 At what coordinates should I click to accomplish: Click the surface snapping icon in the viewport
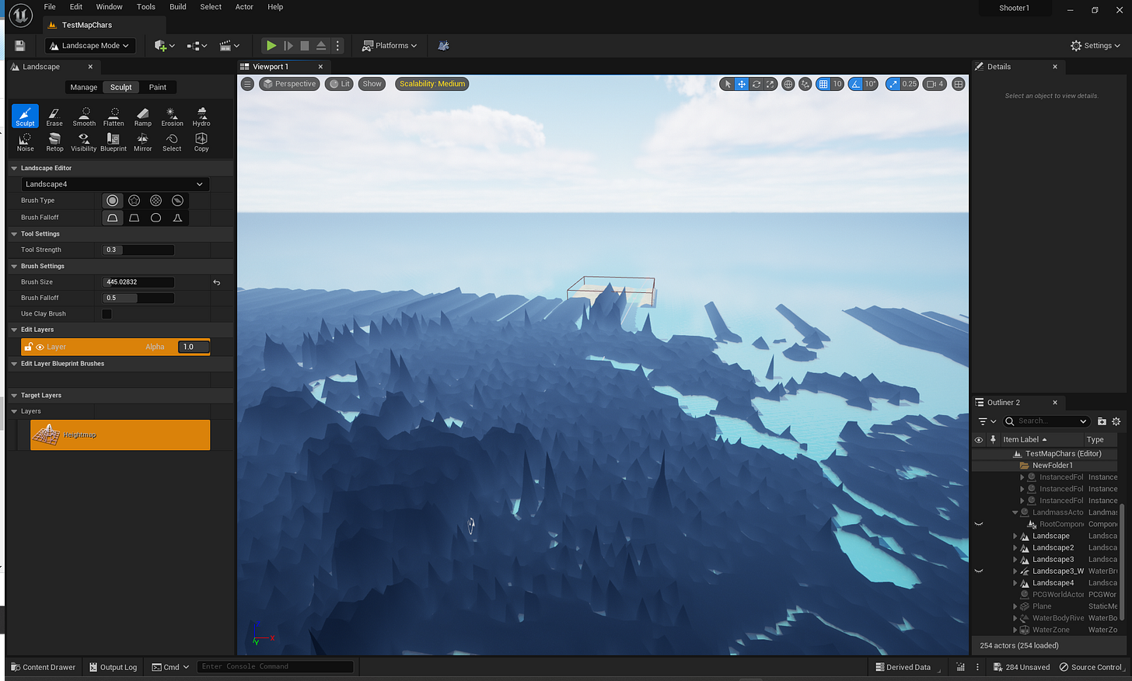coord(805,84)
